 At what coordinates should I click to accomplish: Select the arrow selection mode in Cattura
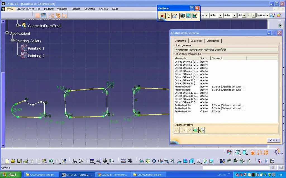pyautogui.click(x=168, y=16)
